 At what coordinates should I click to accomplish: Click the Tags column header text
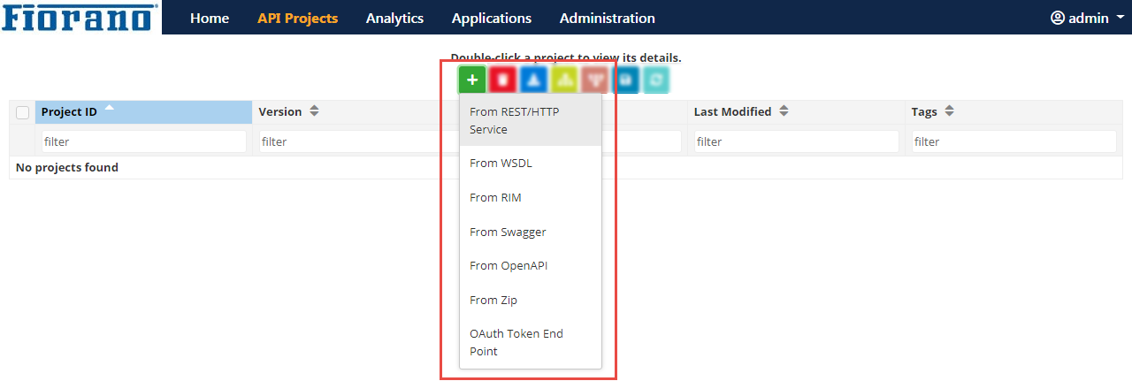coord(924,112)
